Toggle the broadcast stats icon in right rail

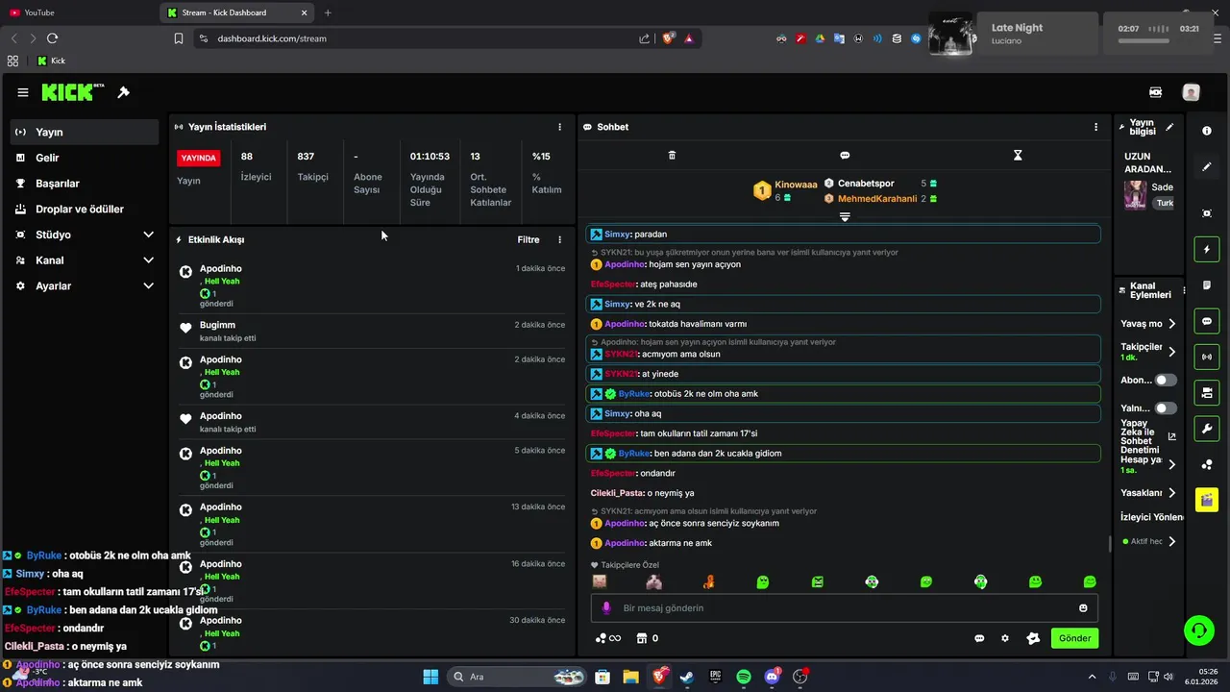pyautogui.click(x=1207, y=357)
